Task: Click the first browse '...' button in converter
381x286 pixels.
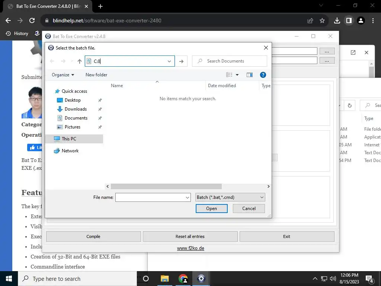Action: pyautogui.click(x=327, y=51)
